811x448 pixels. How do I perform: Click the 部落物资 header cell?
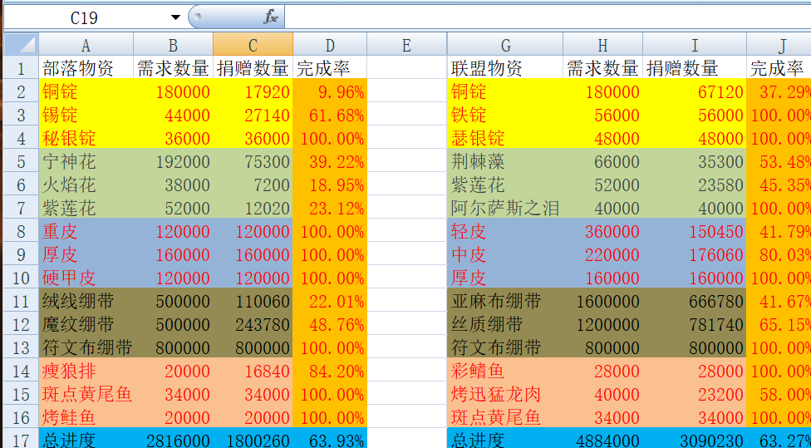coord(86,68)
